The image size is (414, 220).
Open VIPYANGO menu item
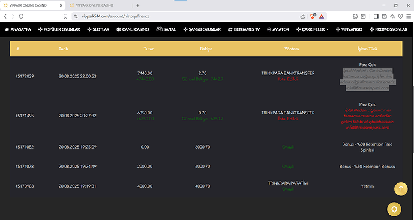[x=349, y=29]
